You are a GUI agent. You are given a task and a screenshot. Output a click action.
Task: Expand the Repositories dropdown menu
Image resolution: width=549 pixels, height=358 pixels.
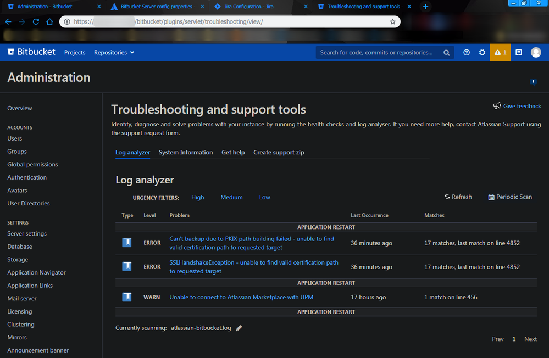point(114,53)
